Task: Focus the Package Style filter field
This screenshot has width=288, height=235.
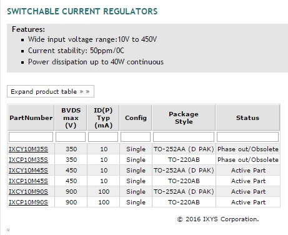Action: coord(184,137)
